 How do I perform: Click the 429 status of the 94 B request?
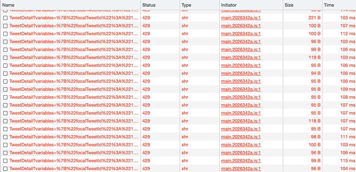146,73
